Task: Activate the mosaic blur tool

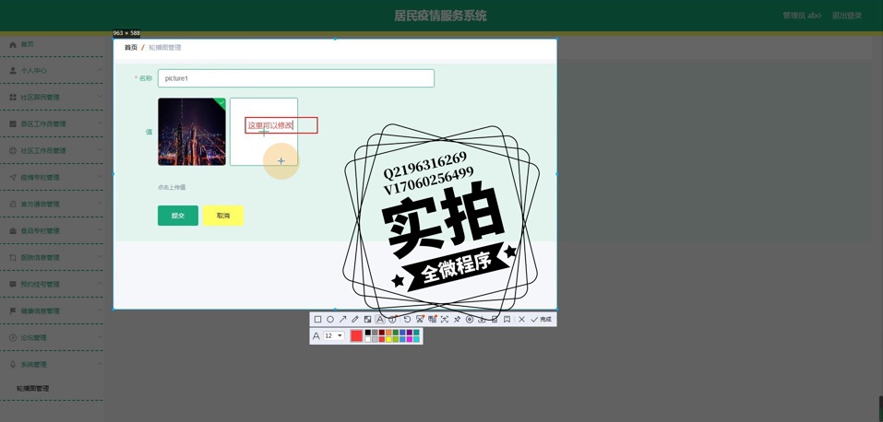Action: [x=367, y=320]
